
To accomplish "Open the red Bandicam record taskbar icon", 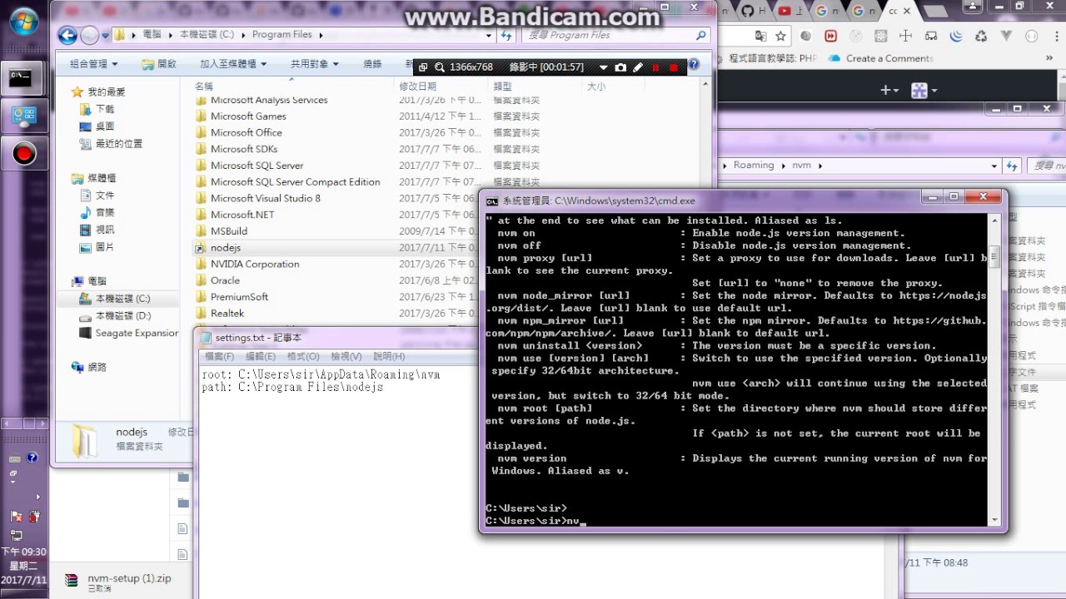I will [x=23, y=153].
